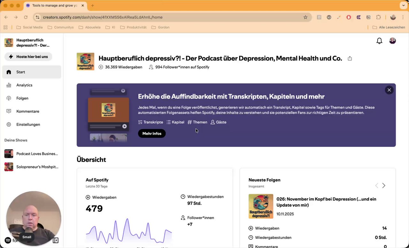Close the Tools to manage tab
409x248 pixels.
pos(82,5)
